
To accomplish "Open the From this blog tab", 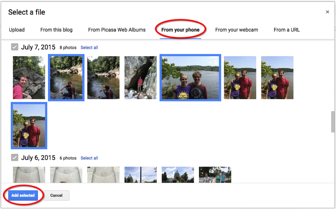I will [x=56, y=30].
